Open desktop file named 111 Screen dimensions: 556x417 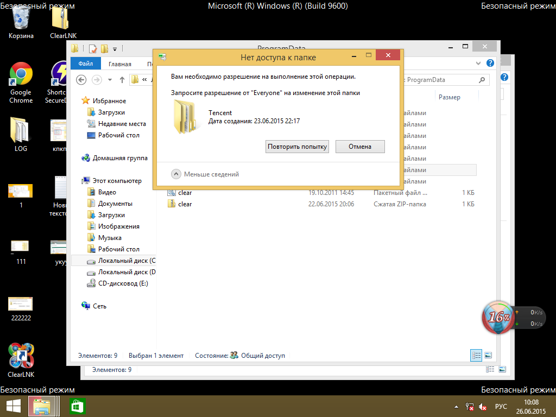pos(21,252)
